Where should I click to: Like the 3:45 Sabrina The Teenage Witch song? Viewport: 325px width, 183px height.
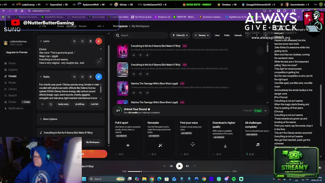click(134, 93)
